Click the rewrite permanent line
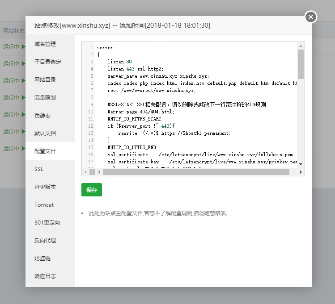The height and width of the screenshot is (304, 335). point(174,133)
